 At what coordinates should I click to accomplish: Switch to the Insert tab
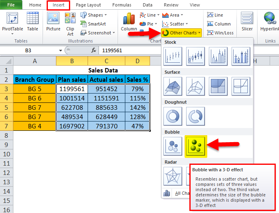(58, 5)
